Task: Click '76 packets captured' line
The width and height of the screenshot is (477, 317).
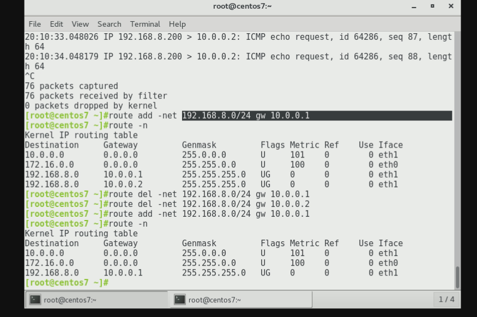Action: click(71, 86)
